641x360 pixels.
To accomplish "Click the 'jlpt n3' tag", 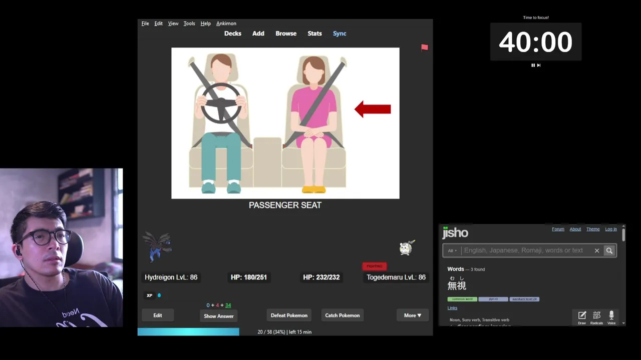I will pos(493,299).
